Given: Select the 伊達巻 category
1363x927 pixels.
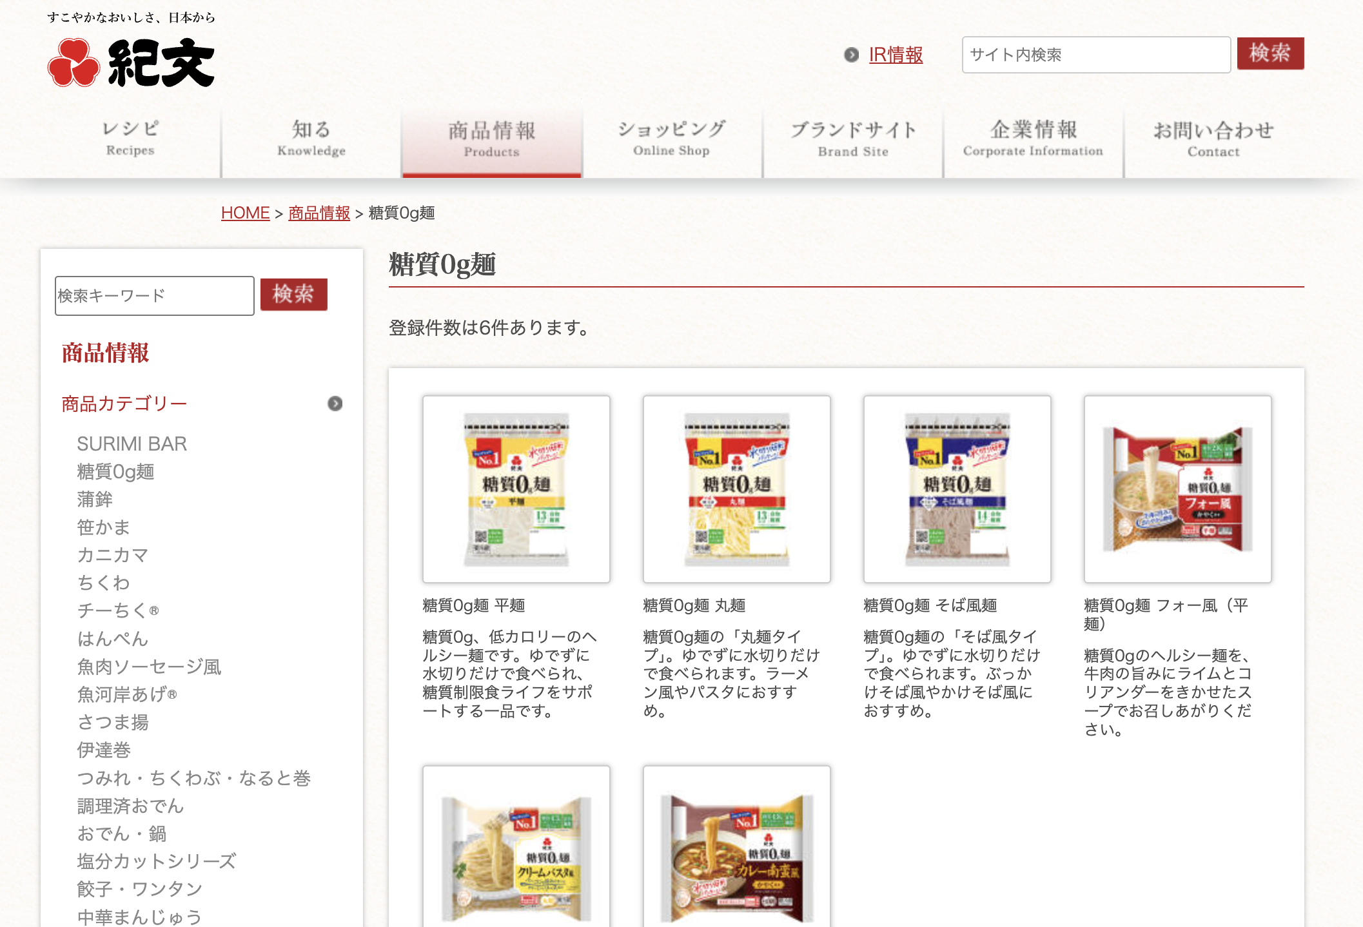Looking at the screenshot, I should [x=104, y=749].
